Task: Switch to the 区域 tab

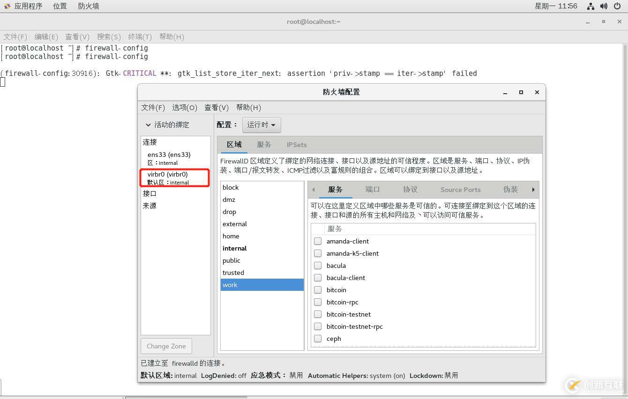Action: tap(234, 145)
